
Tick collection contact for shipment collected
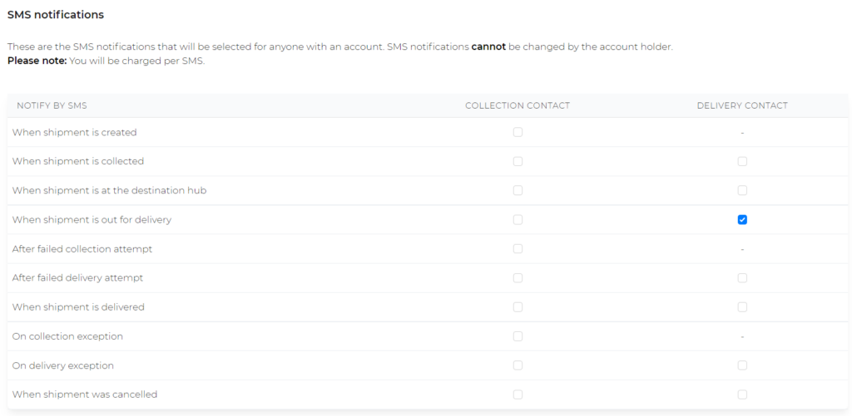(x=518, y=161)
